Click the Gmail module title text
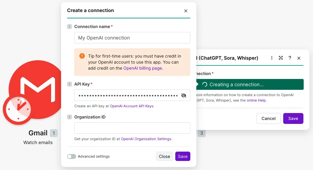 [x=38, y=133]
